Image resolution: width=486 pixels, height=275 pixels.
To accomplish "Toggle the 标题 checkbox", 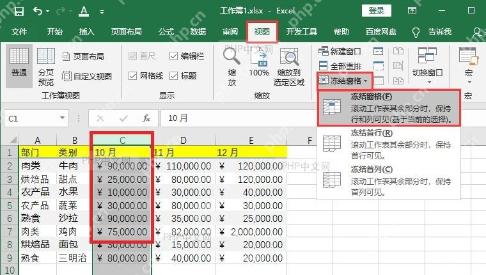I will click(183, 76).
